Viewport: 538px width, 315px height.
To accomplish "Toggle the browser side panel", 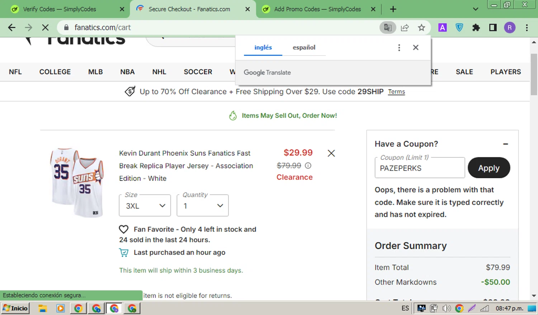I will click(493, 28).
